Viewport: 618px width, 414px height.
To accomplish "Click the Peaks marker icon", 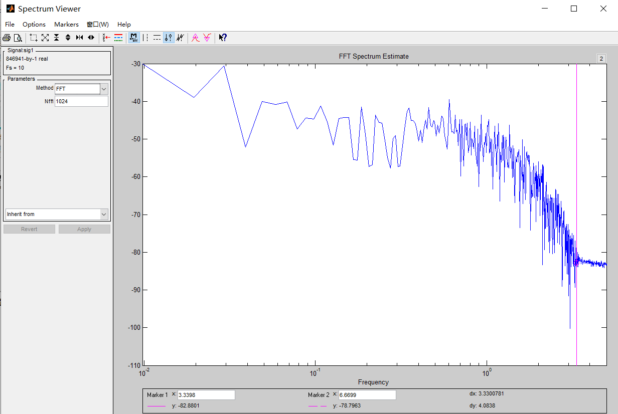I will [195, 38].
